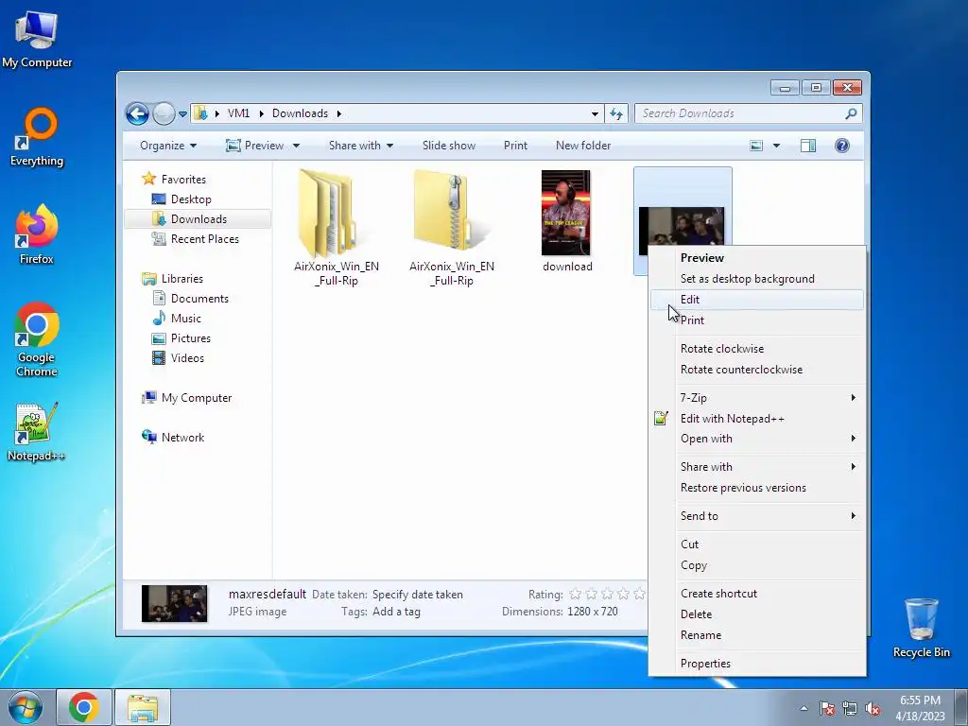This screenshot has width=968, height=726.
Task: Open Google Chrome desktop shortcut
Action: 37,339
